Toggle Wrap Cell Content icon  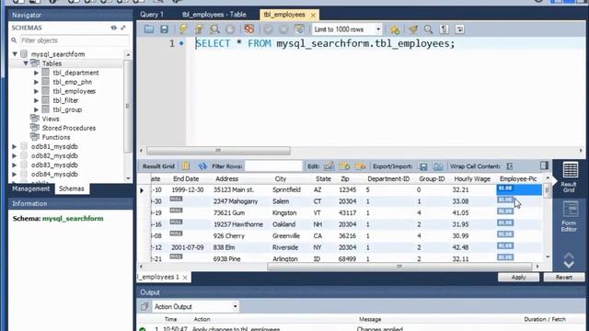point(509,166)
